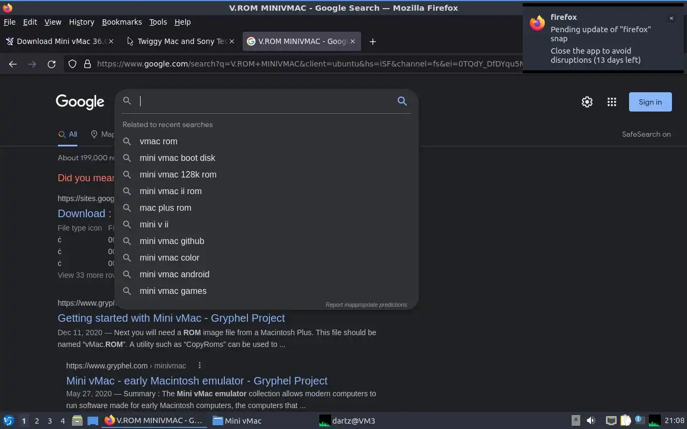Close the V.ROM MINIVMAC tab
Screen dimensions: 687x429
click(353, 41)
